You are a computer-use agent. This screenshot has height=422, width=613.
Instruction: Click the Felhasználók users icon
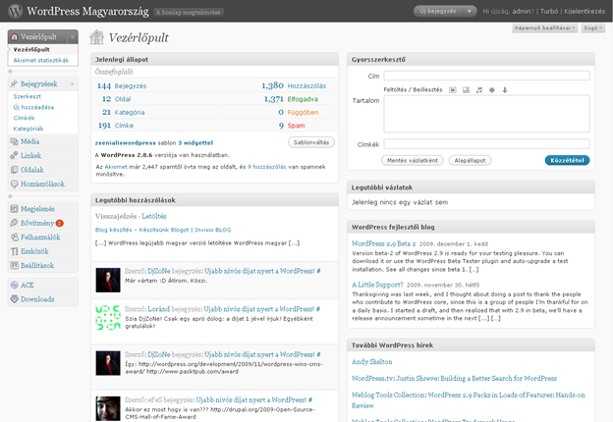coord(14,237)
